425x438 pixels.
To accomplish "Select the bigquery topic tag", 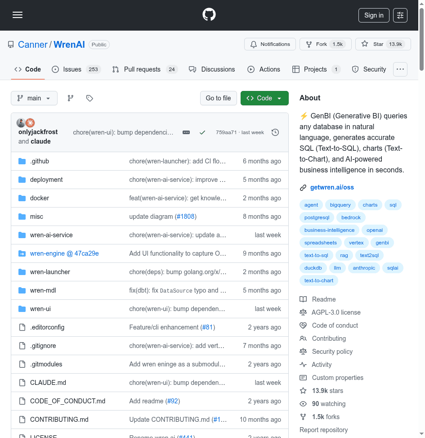I will 340,205.
